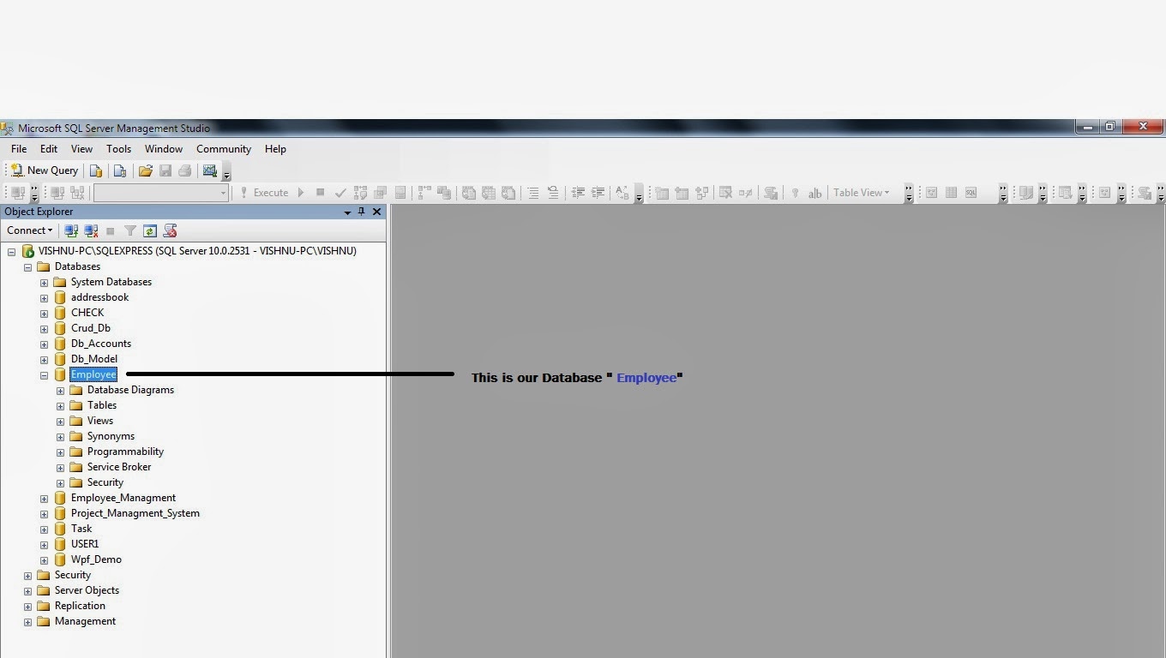Click the Save disk icon
Screen dimensions: 1166x658
pos(165,170)
